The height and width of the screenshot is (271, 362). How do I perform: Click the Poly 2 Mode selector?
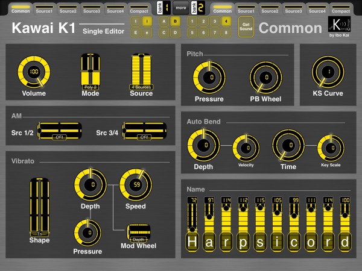[x=91, y=72]
